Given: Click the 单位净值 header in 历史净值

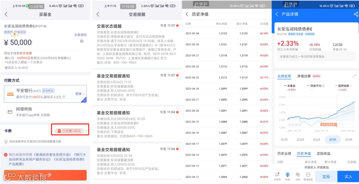Looking at the screenshot, I should (x=221, y=24).
